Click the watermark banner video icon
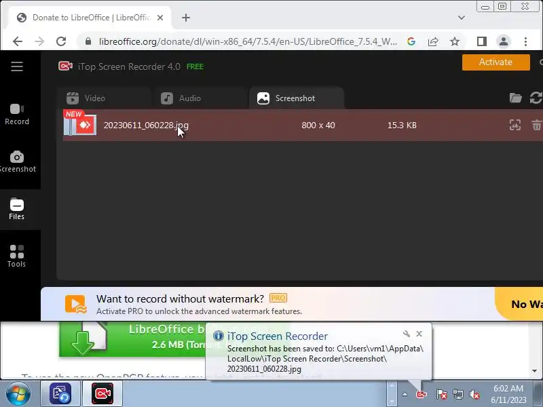Viewport: 543px width, 407px height. tap(75, 304)
